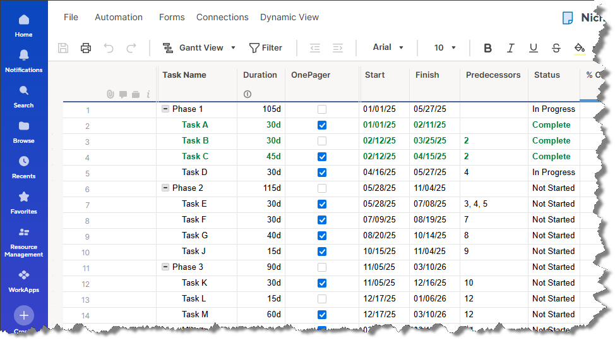The image size is (615, 340).
Task: Open WorkApps from the sidebar
Action: (x=24, y=281)
